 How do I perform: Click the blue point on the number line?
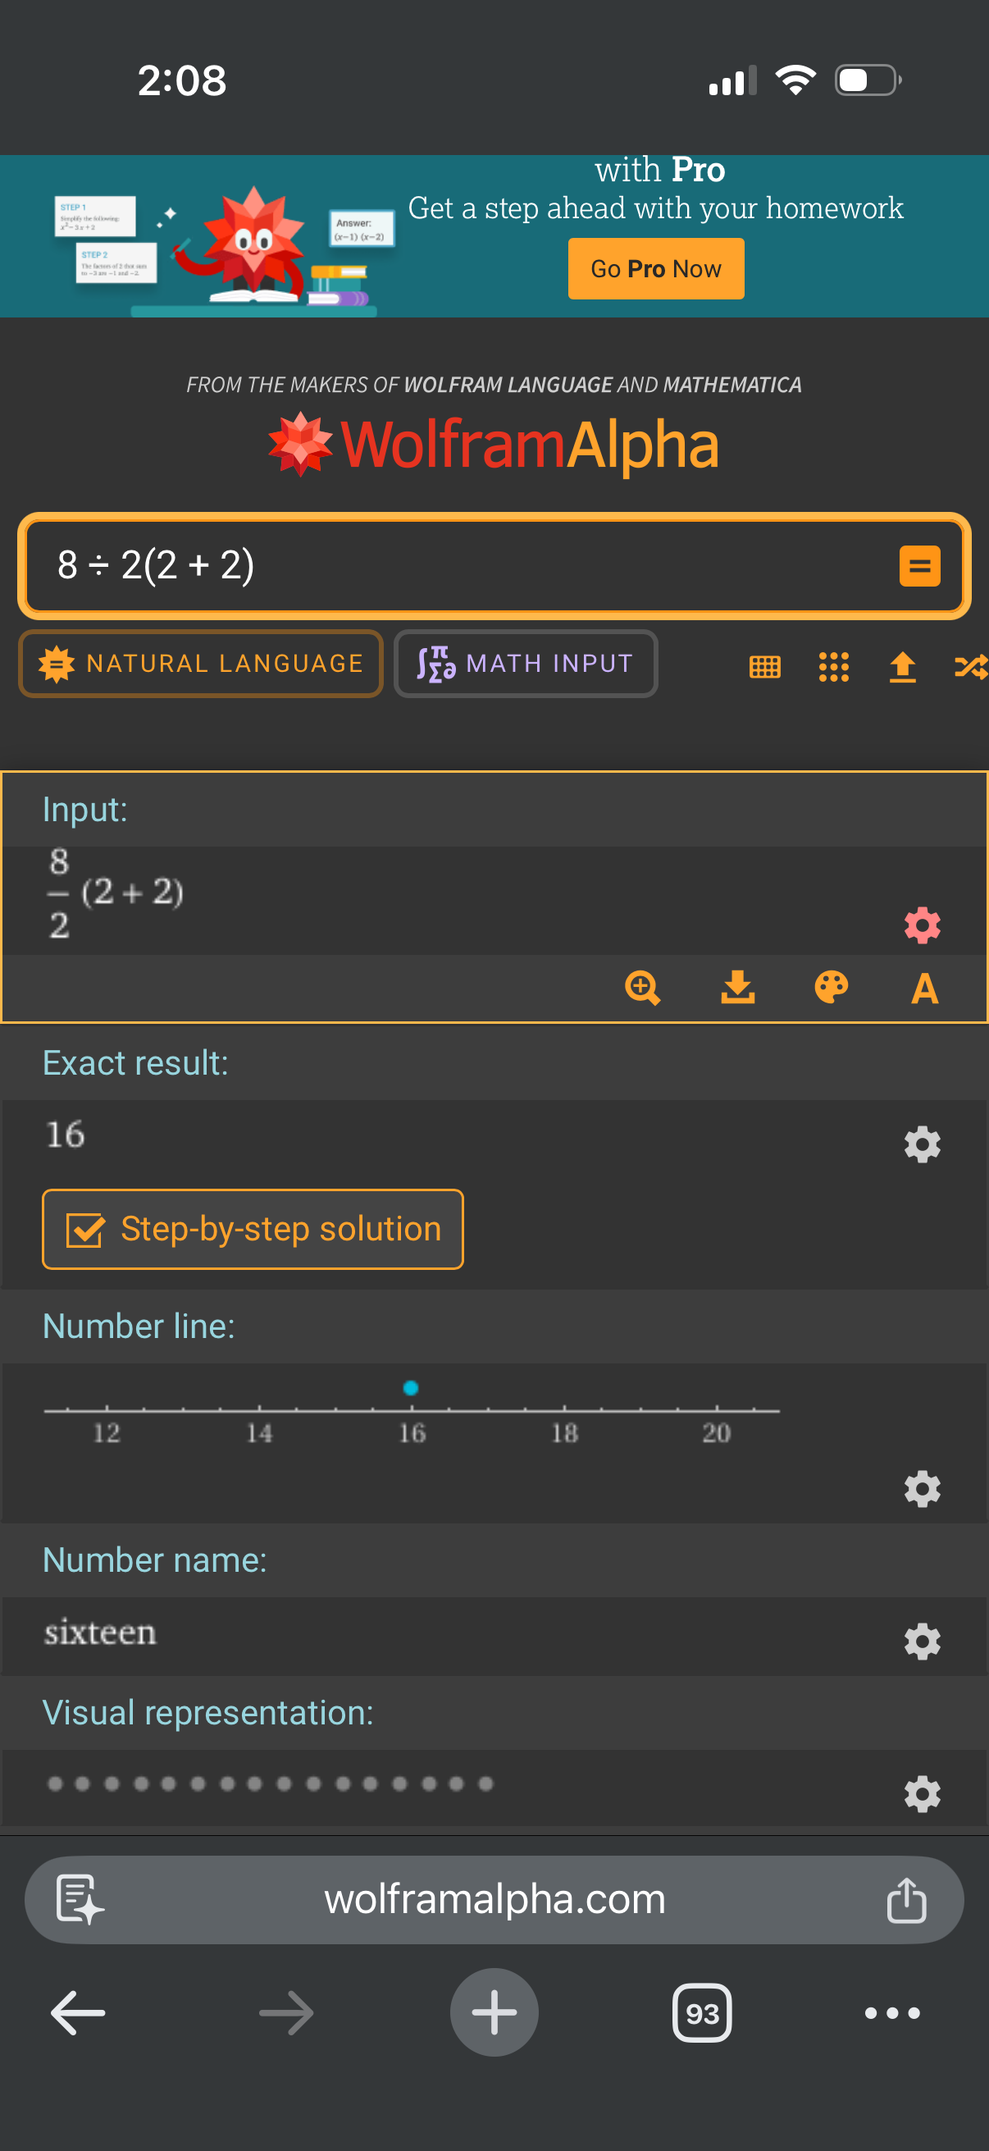[411, 1388]
